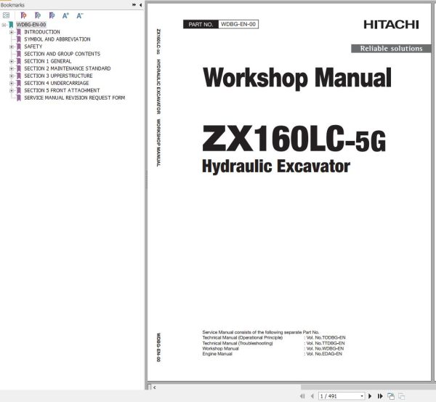436x402 pixels.
Task: Click the WDBG-EN-00 part number box
Action: point(238,24)
